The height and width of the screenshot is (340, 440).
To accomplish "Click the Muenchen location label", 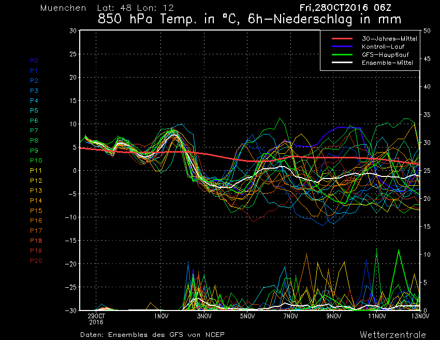I will (63, 8).
